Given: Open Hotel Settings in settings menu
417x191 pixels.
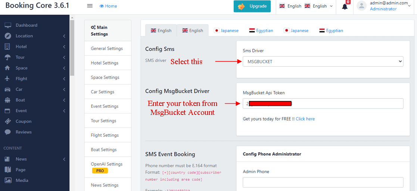Looking at the screenshot, I should click(x=105, y=63).
